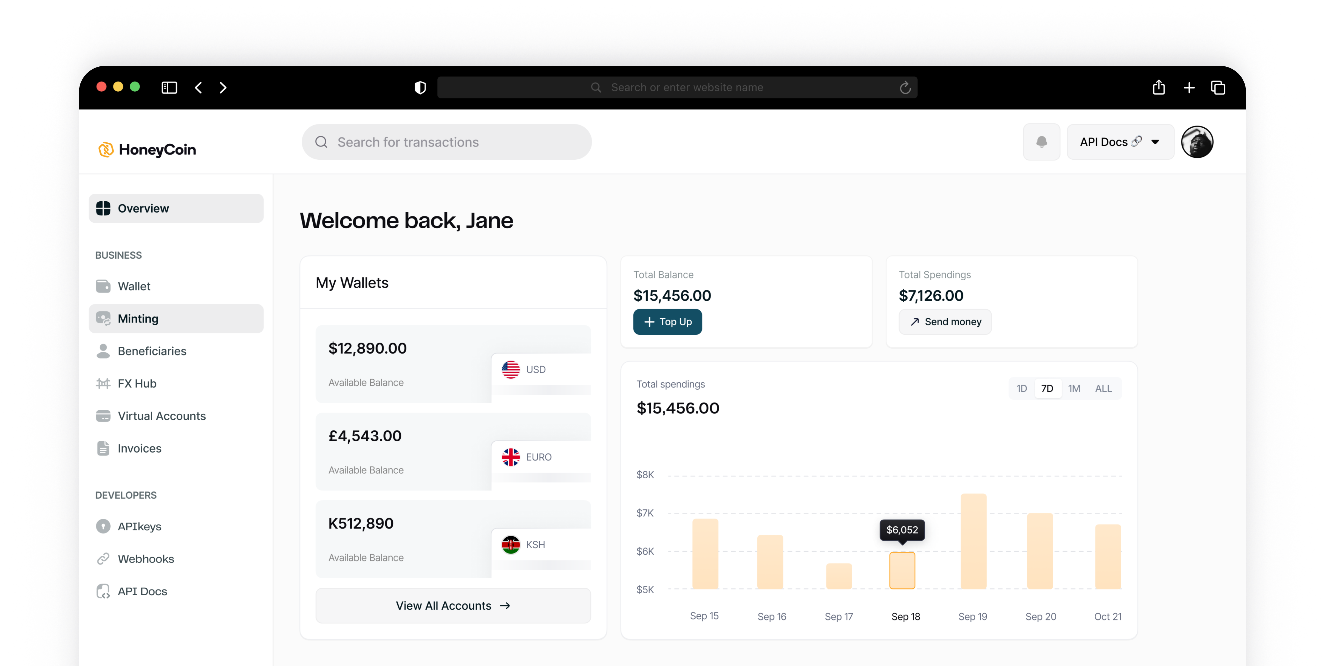Viewport: 1325px width, 666px height.
Task: Go forward with the browser forward arrow
Action: tap(223, 88)
